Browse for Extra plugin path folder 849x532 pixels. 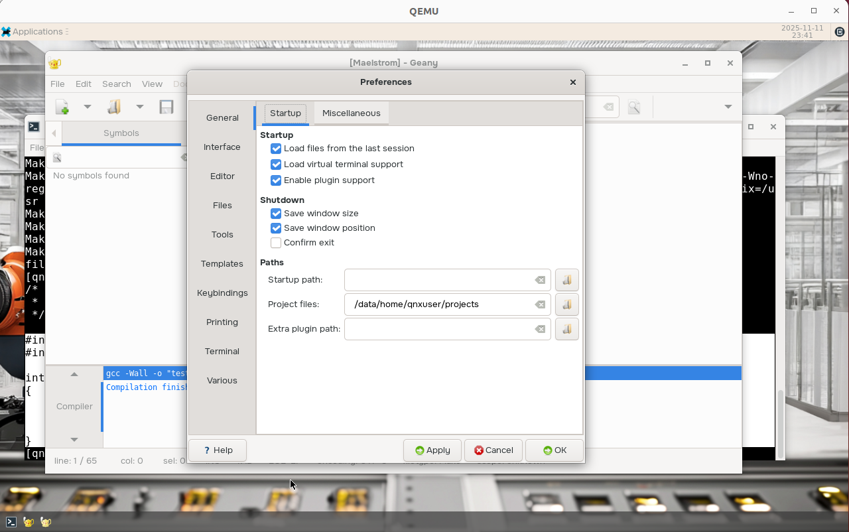(x=566, y=329)
